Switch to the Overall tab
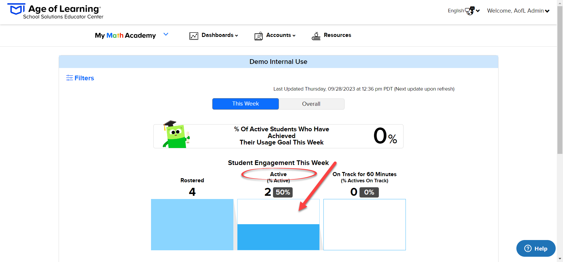 [311, 104]
